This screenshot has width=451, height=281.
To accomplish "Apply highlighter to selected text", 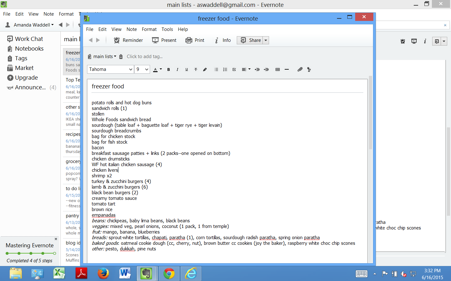I will 205,69.
